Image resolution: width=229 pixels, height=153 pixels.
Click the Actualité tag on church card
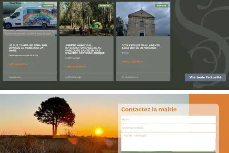tap(161, 6)
